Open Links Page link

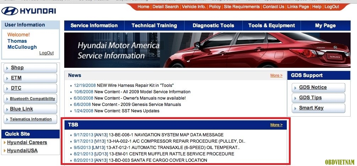pyautogui.click(x=298, y=7)
